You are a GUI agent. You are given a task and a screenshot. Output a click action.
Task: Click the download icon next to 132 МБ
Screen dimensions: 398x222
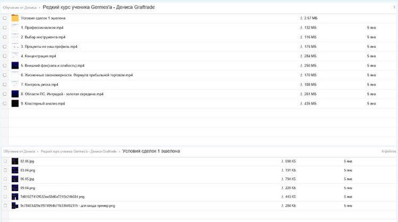pyautogui.click(x=300, y=28)
